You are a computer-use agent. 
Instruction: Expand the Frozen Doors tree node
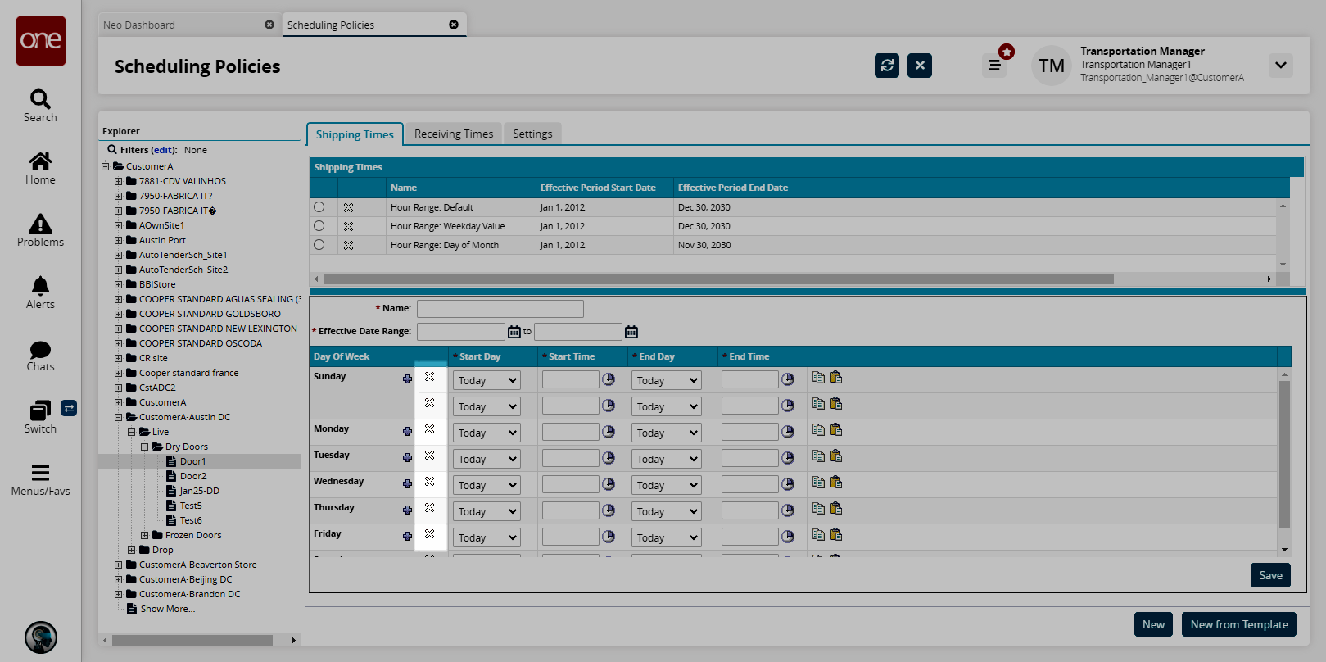coord(145,535)
